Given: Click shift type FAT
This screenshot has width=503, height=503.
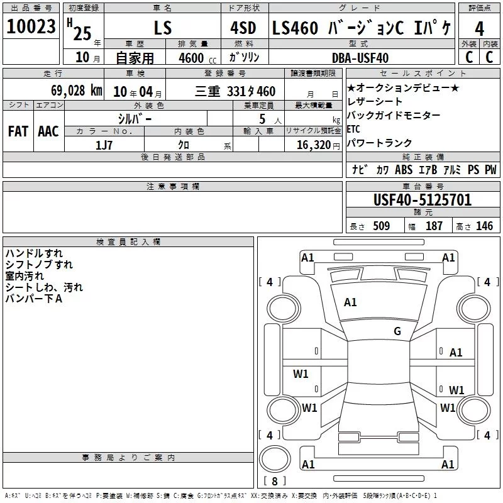Looking at the screenshot, I should tap(18, 131).
